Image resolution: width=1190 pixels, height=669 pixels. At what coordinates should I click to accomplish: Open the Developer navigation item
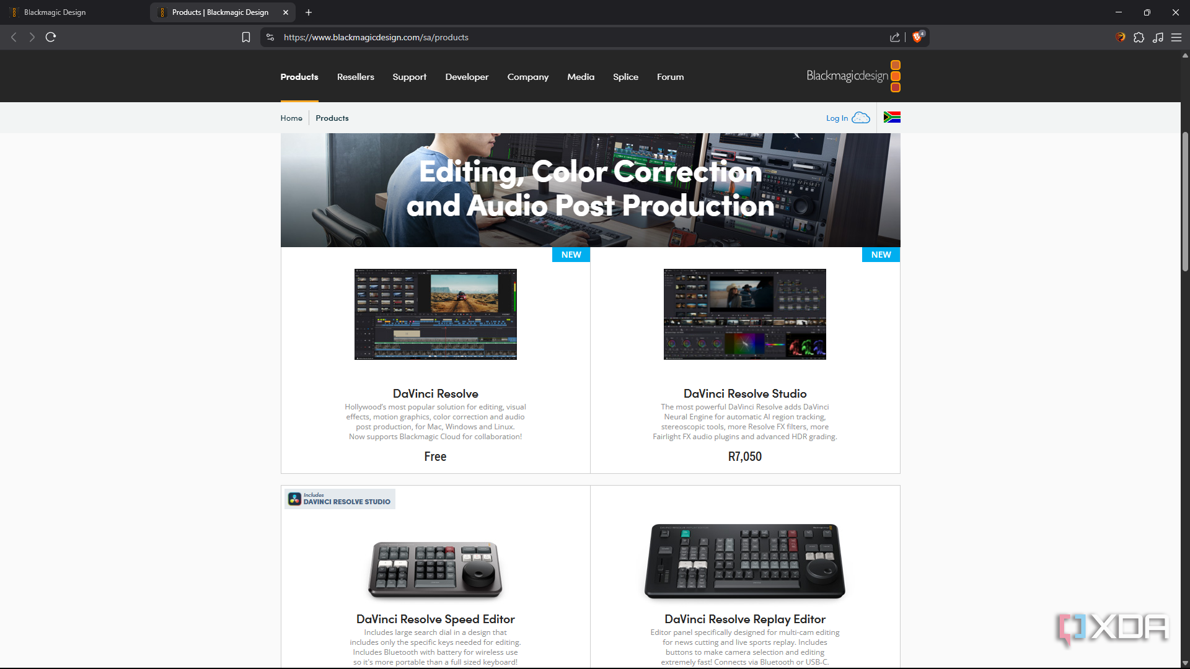pyautogui.click(x=467, y=77)
